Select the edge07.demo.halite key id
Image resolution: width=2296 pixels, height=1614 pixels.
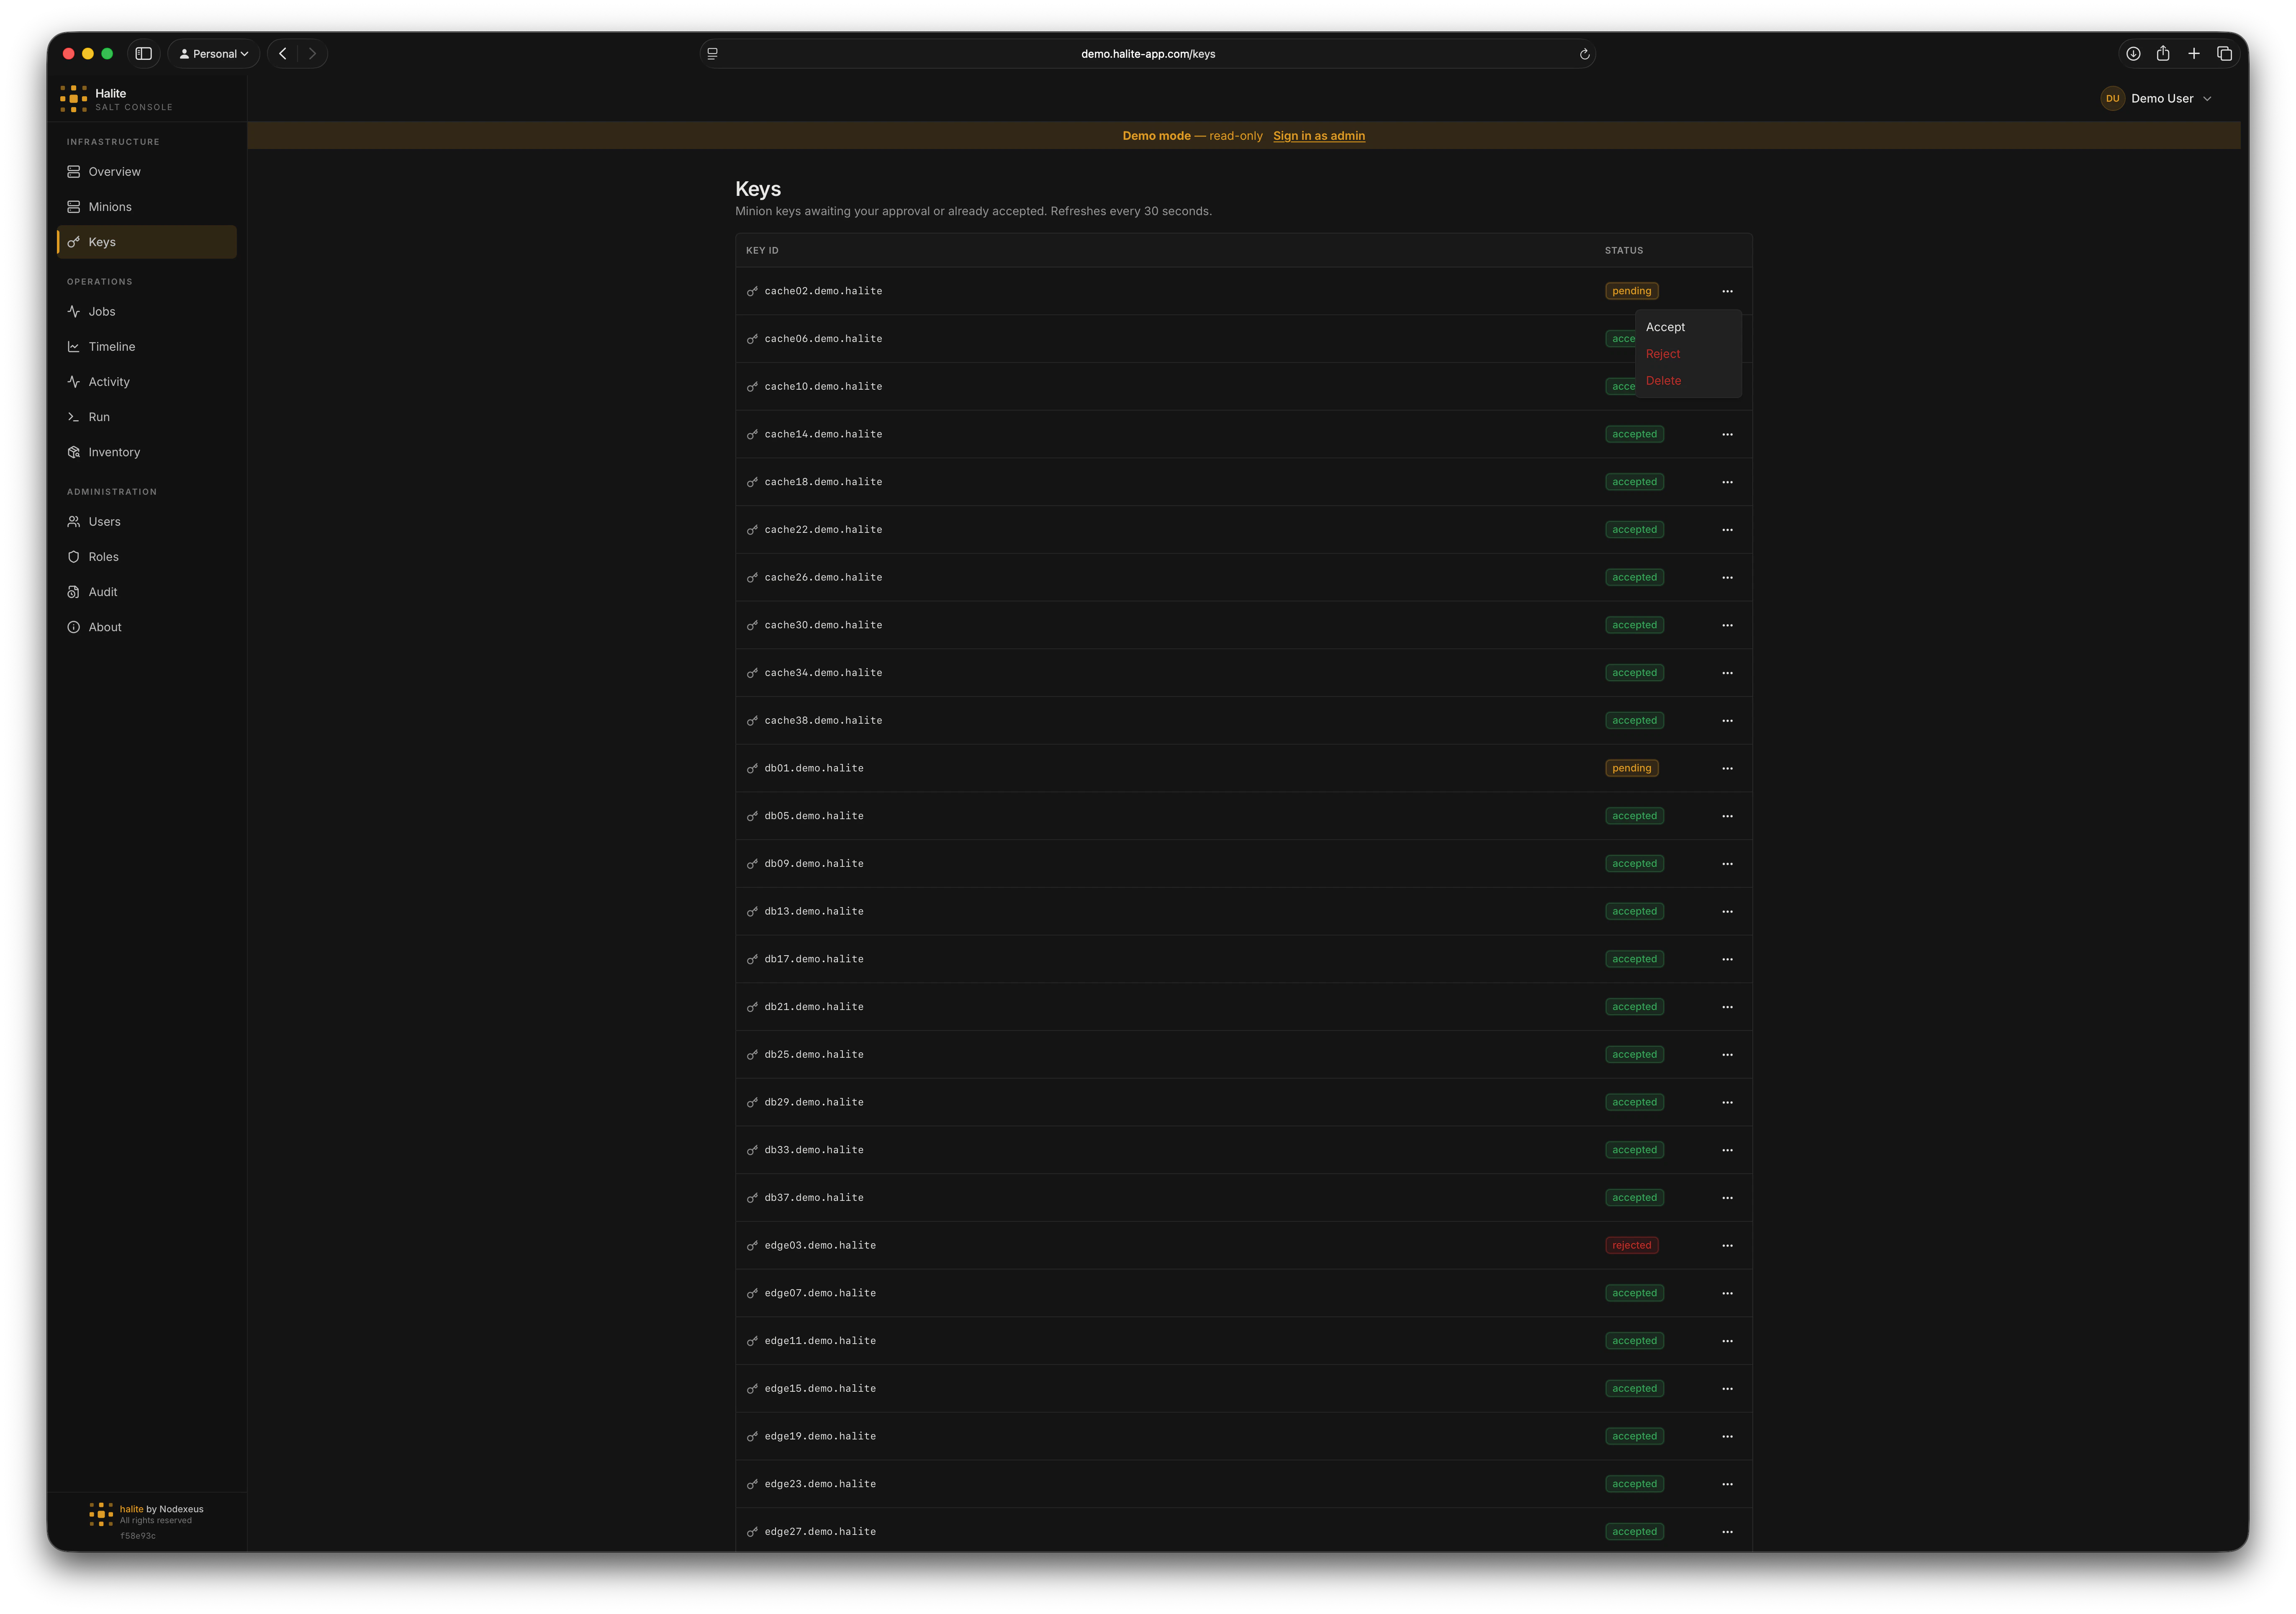[x=820, y=1293]
